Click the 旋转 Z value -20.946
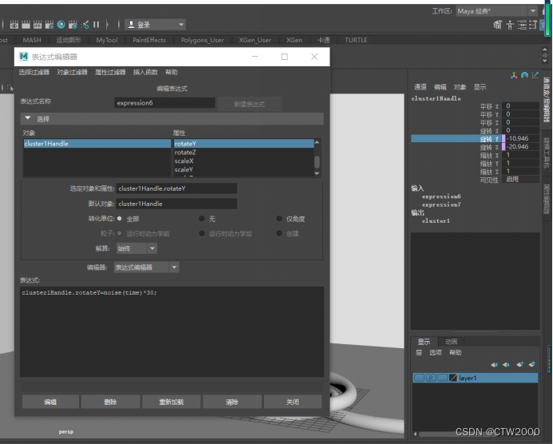553x444 pixels. pos(523,147)
